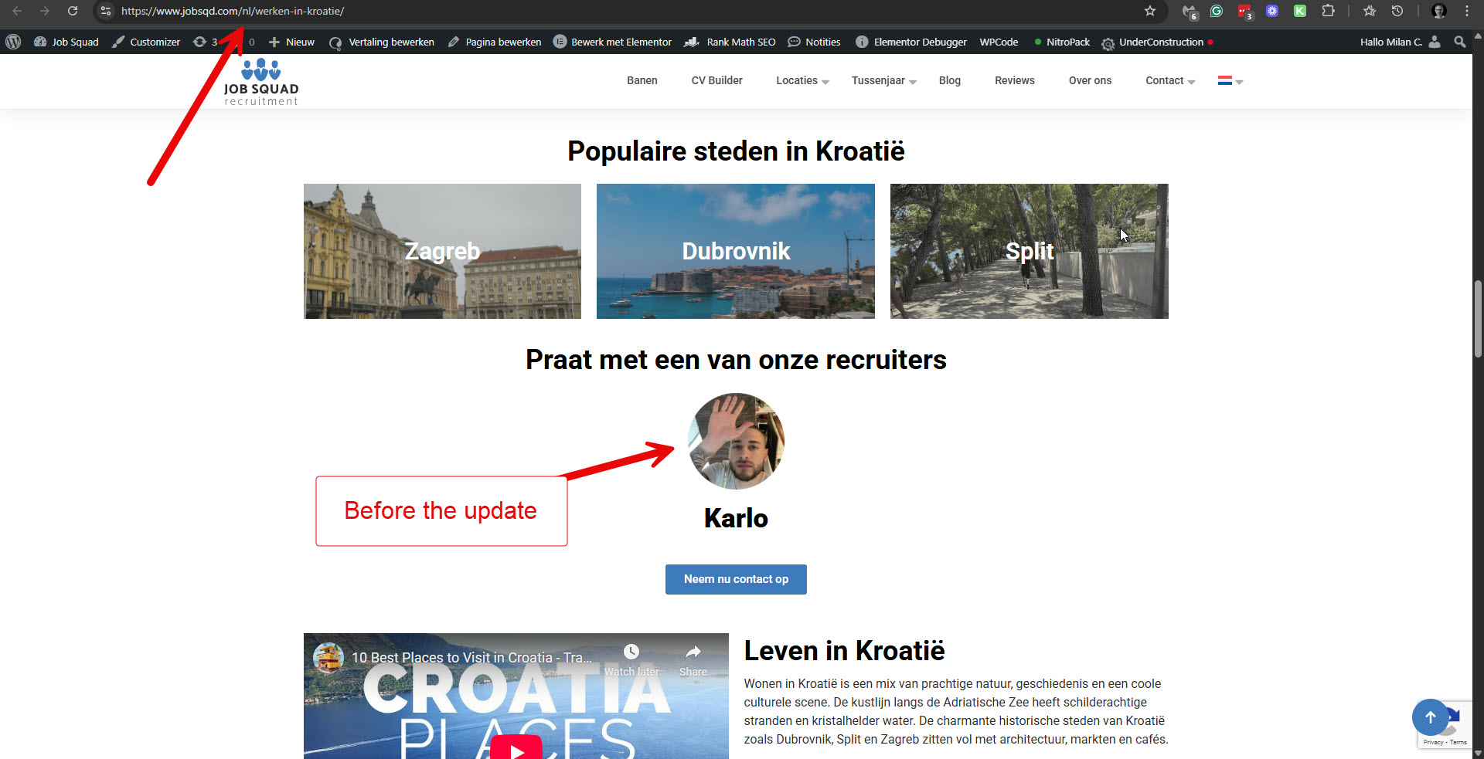Expand the Locaties dropdown menu
The height and width of the screenshot is (759, 1484).
802,80
